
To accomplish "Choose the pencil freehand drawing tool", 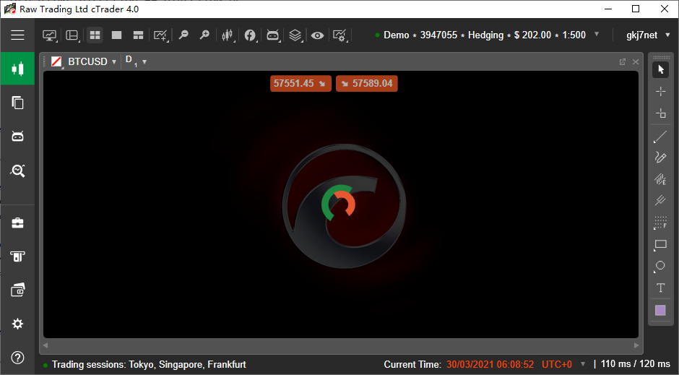I will [660, 158].
